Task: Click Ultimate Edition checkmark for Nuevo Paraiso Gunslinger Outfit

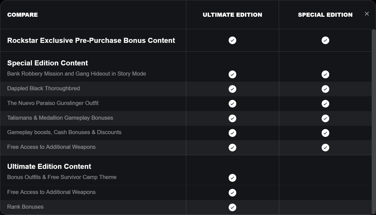Action: [x=232, y=104]
